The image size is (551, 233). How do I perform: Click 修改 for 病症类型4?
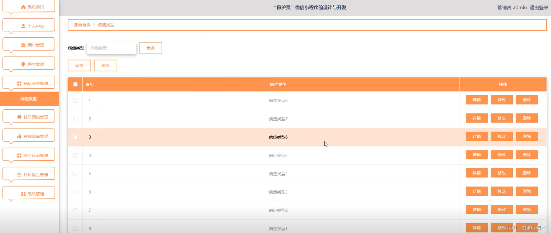click(501, 173)
